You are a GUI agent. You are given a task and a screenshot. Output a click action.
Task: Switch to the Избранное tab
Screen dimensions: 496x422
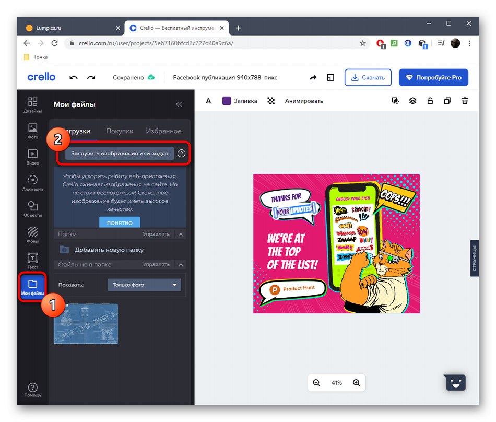(163, 131)
